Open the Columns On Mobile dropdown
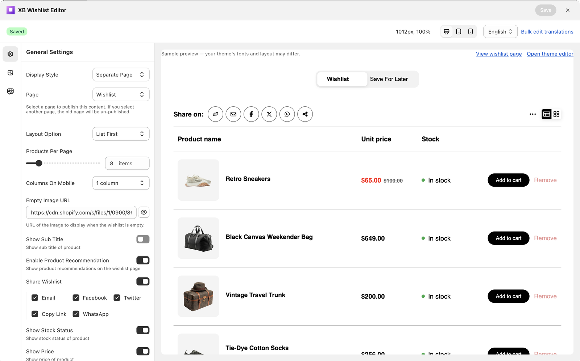This screenshot has height=361, width=580. tap(121, 183)
